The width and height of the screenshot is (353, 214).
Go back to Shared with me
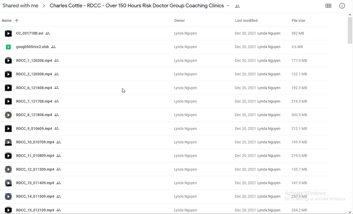click(x=20, y=6)
